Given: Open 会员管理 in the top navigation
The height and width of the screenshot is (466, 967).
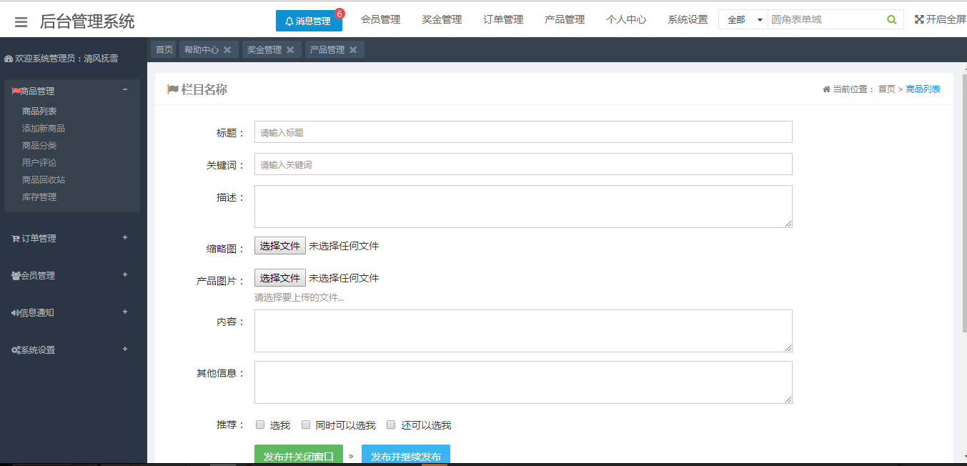Looking at the screenshot, I should pyautogui.click(x=380, y=19).
